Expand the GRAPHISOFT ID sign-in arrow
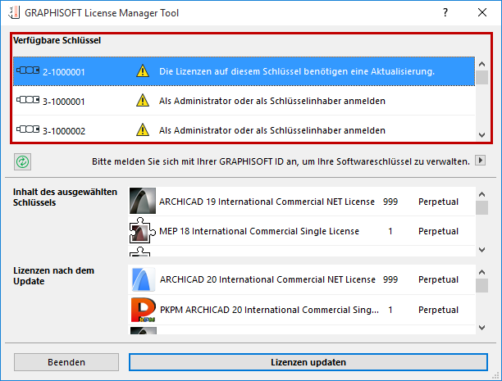Screen dimensions: 502x381 (481, 161)
